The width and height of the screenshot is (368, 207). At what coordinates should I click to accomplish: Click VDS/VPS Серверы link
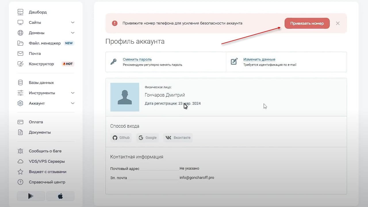pos(47,161)
